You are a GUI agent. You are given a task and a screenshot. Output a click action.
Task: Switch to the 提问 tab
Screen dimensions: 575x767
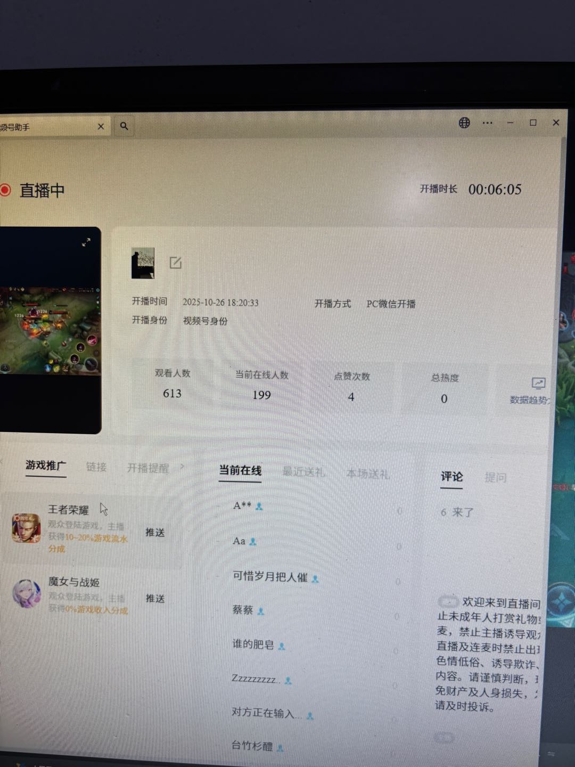[x=495, y=478]
